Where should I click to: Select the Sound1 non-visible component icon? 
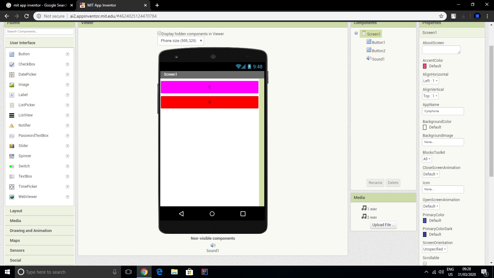click(x=212, y=245)
